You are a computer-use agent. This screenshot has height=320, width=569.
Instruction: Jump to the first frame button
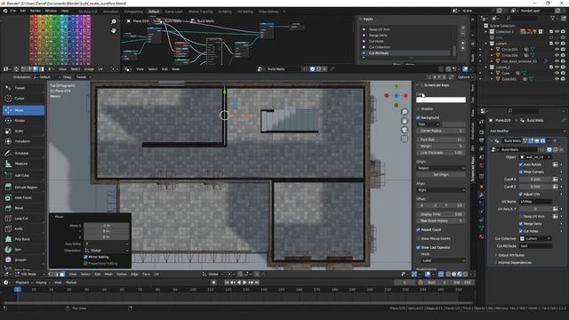point(227,283)
